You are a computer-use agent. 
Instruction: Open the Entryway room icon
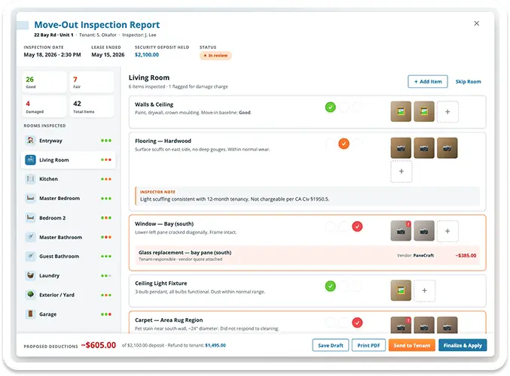pyautogui.click(x=30, y=141)
